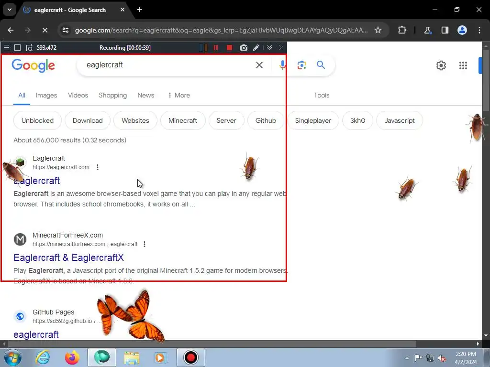Open the media player taskbar icon

coord(161,357)
